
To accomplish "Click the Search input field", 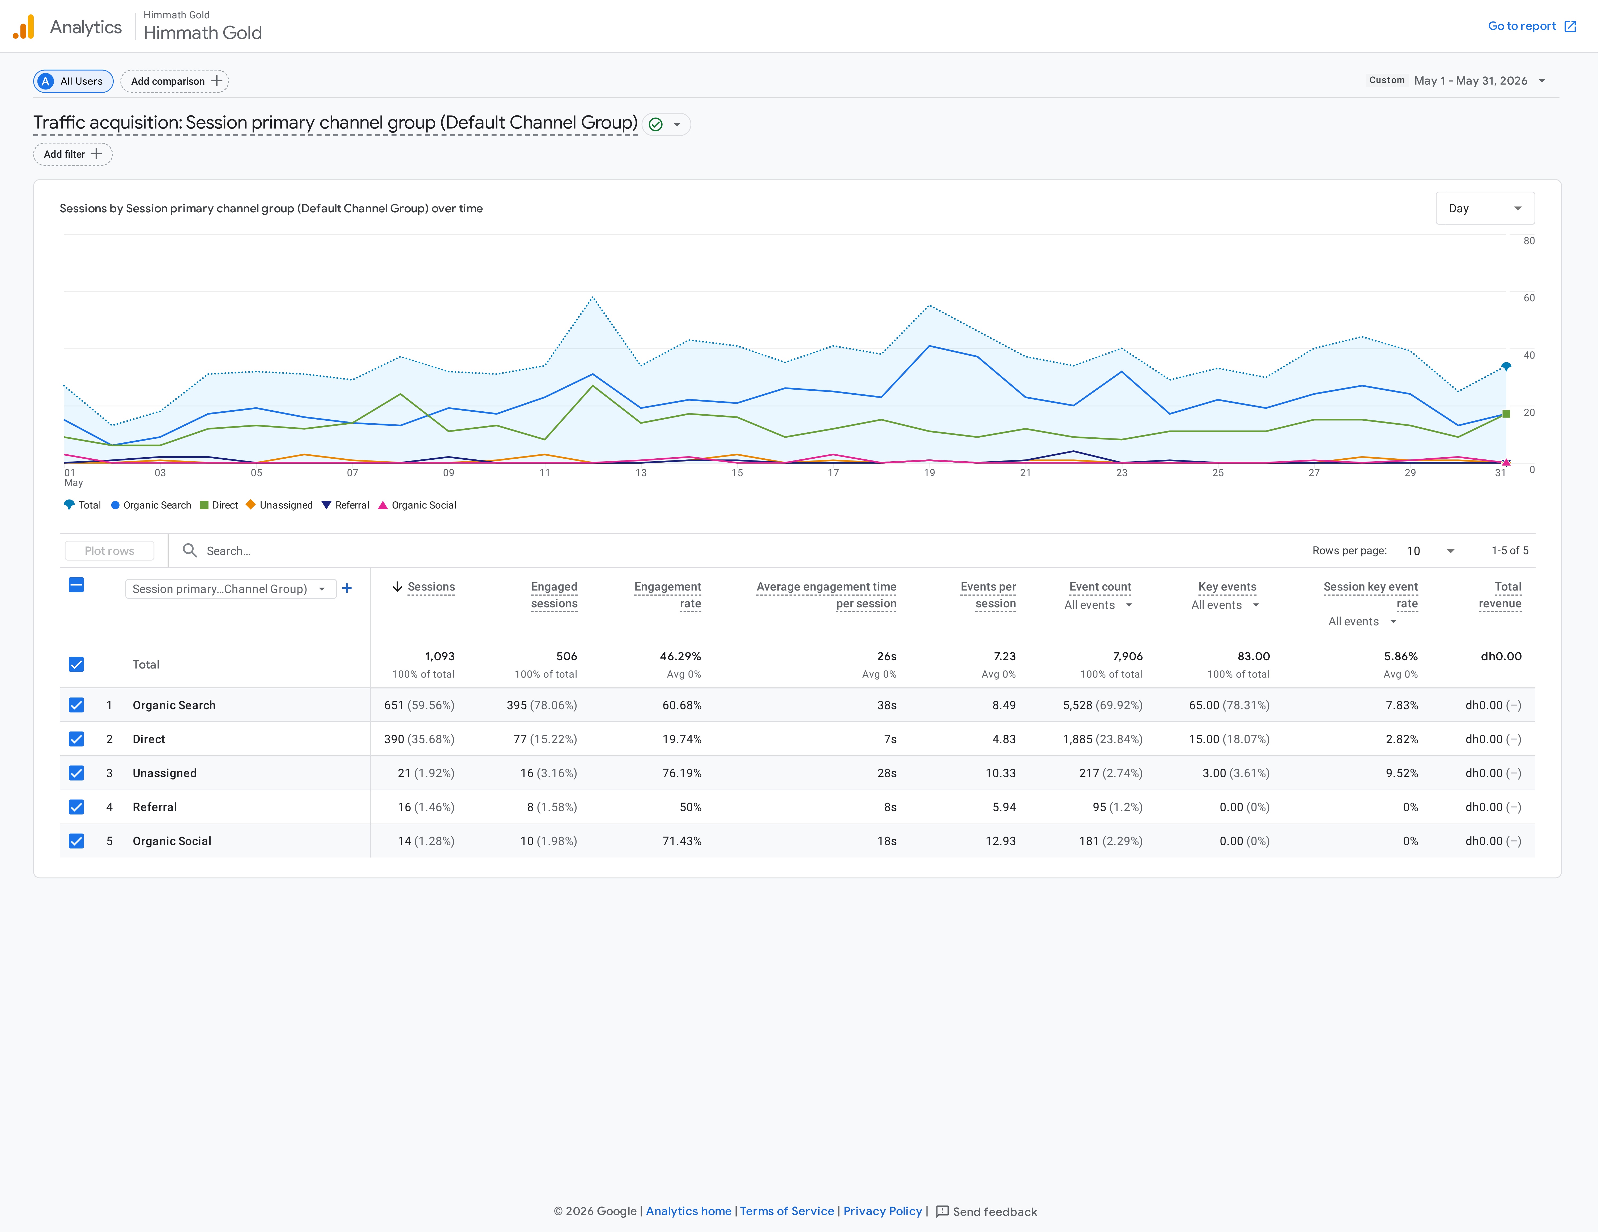I will pos(732,550).
